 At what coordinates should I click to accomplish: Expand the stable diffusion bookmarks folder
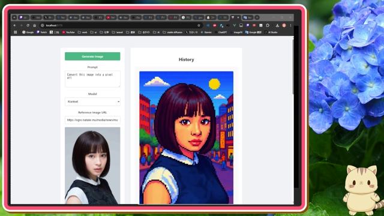coord(172,32)
